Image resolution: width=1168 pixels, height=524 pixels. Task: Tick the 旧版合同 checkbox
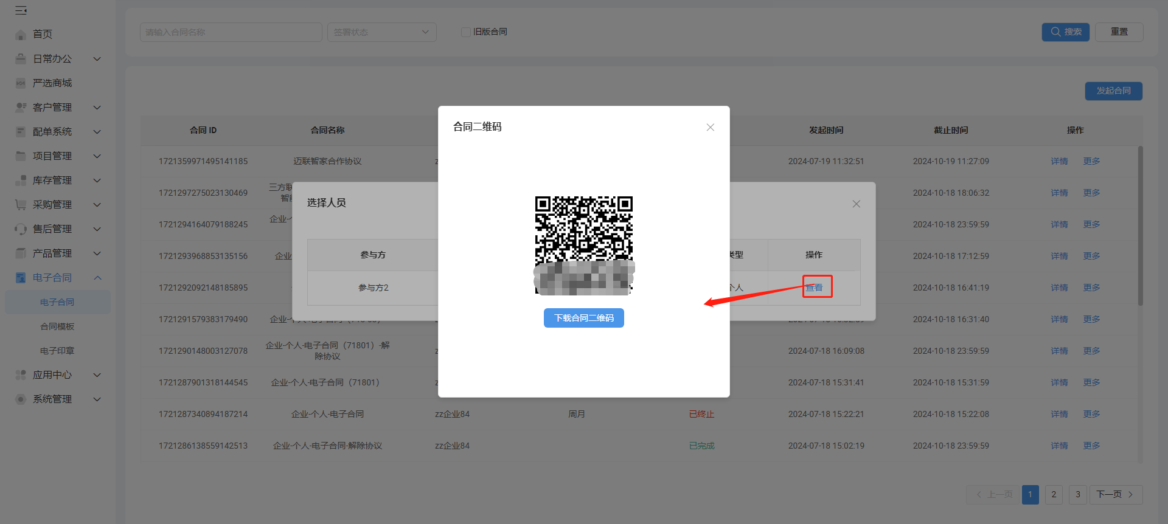pyautogui.click(x=466, y=32)
